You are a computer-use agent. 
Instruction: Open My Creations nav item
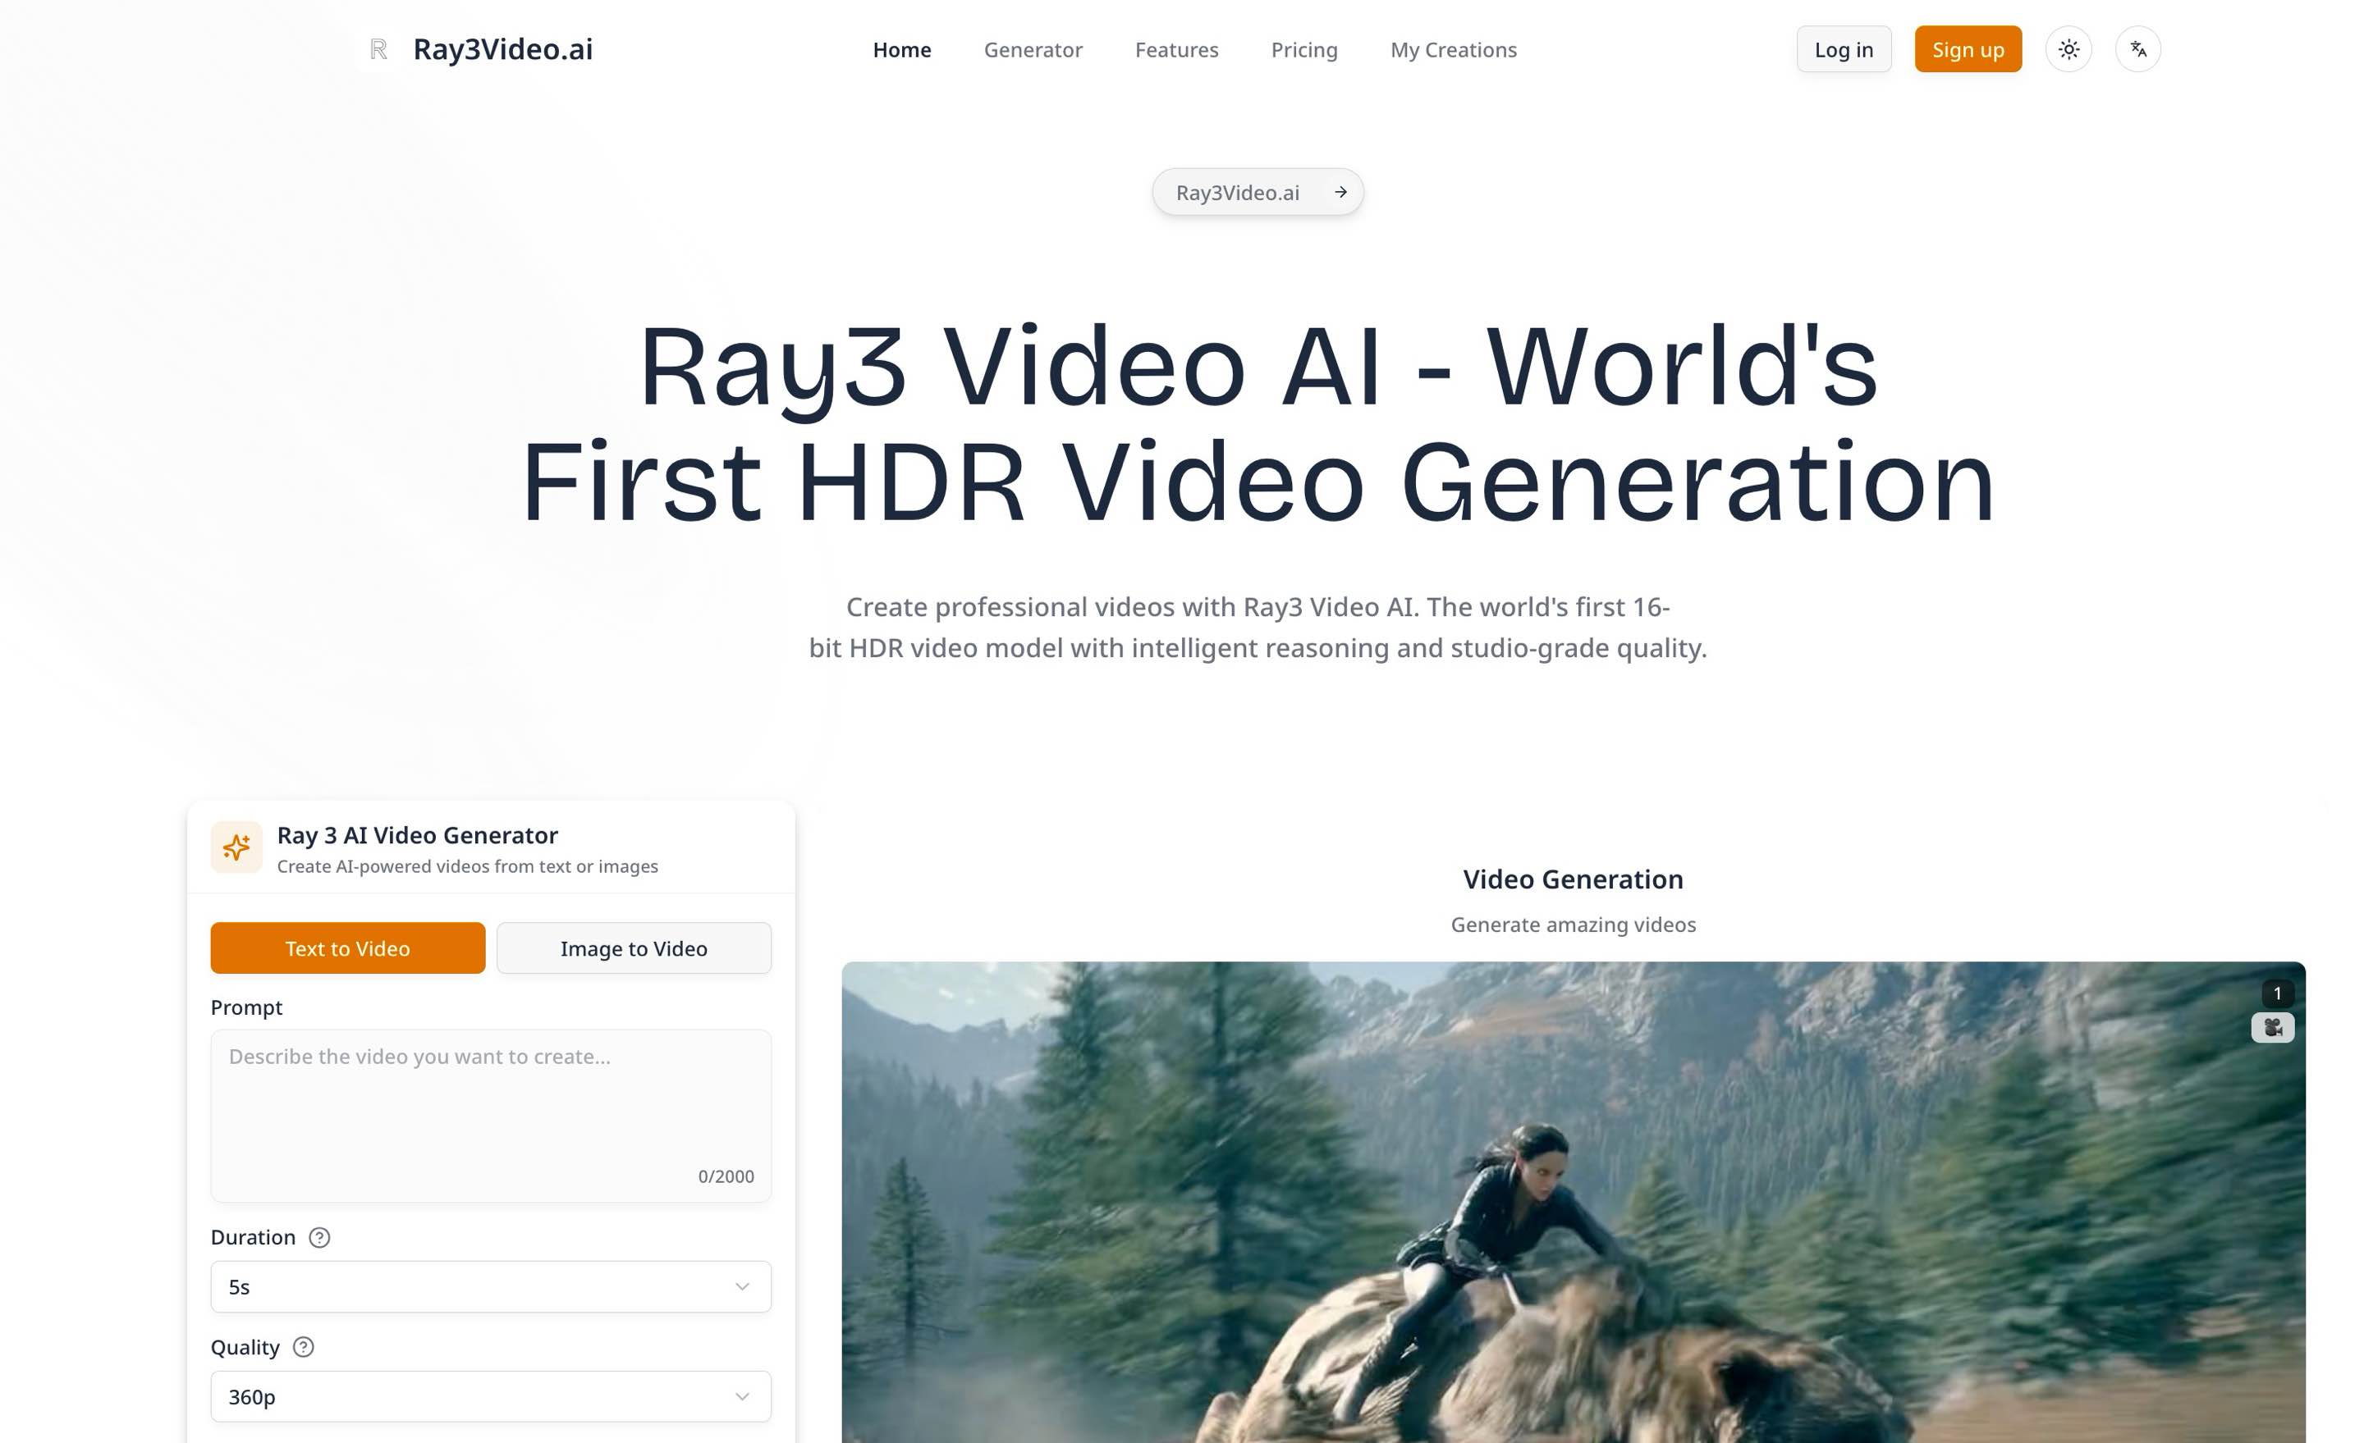coord(1453,49)
